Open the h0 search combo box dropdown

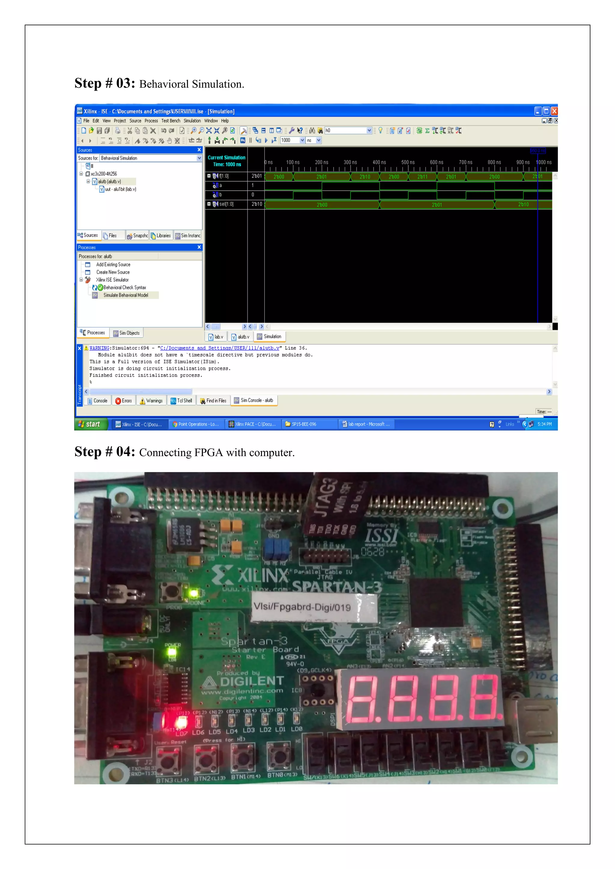pyautogui.click(x=369, y=131)
